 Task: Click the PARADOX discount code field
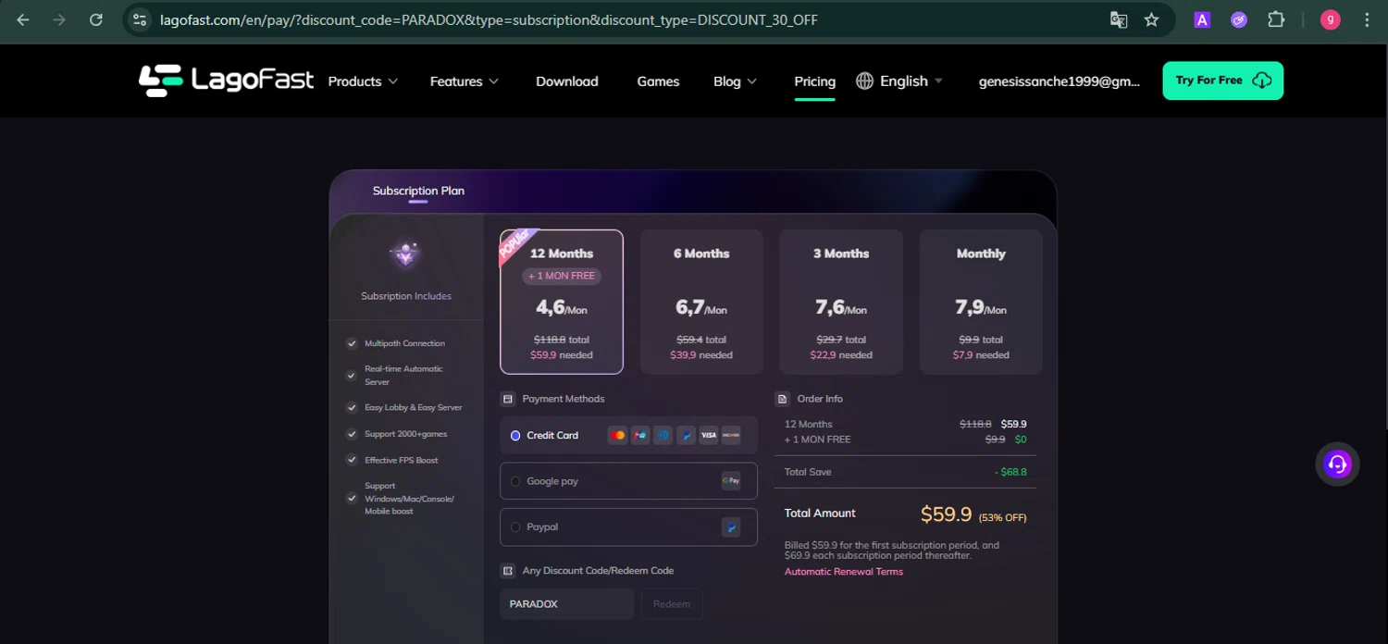[x=566, y=604]
